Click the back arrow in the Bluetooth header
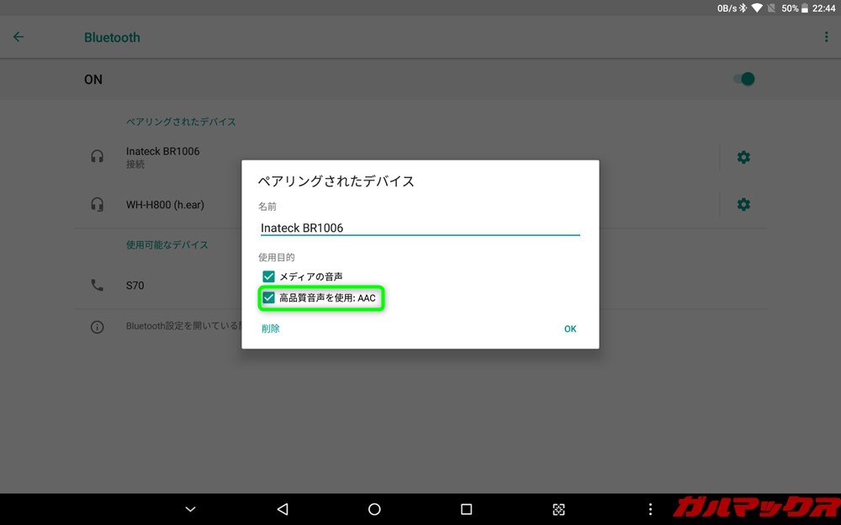 coord(18,37)
